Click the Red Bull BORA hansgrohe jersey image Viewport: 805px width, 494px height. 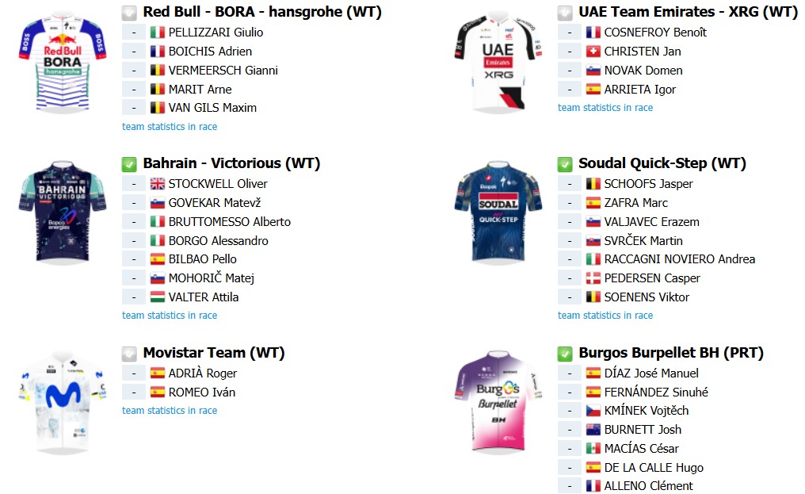click(x=63, y=62)
